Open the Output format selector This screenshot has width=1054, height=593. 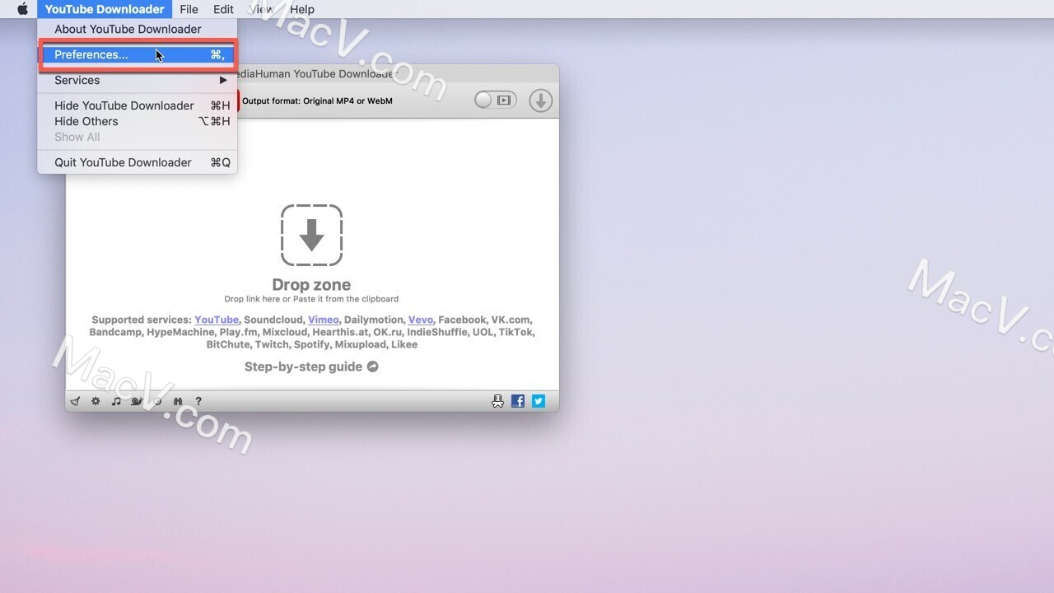pos(317,100)
